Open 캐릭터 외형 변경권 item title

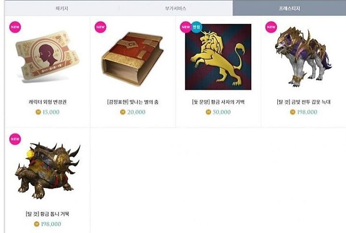point(48,102)
